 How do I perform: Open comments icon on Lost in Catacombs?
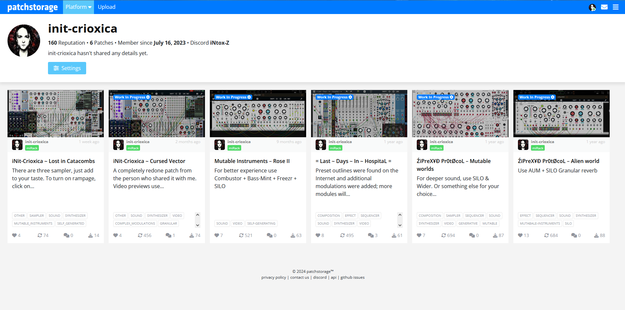coord(66,235)
